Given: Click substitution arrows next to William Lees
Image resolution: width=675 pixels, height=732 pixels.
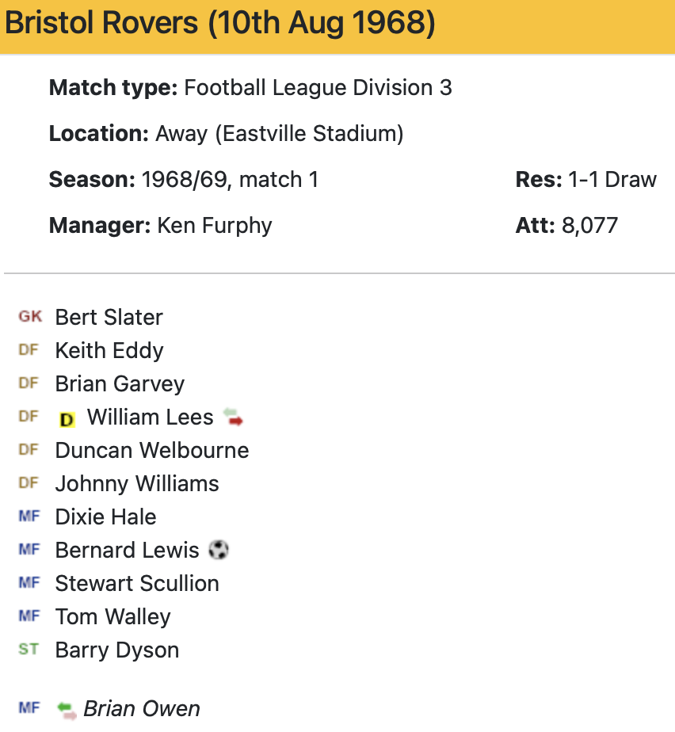Looking at the screenshot, I should (233, 417).
